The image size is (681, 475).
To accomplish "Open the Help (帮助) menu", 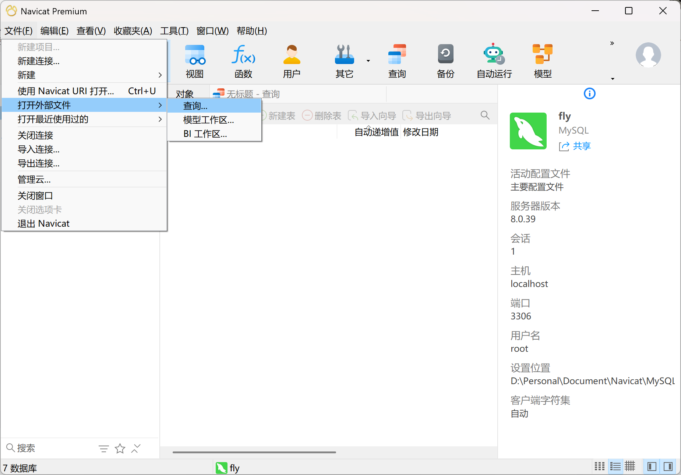I will tap(252, 31).
